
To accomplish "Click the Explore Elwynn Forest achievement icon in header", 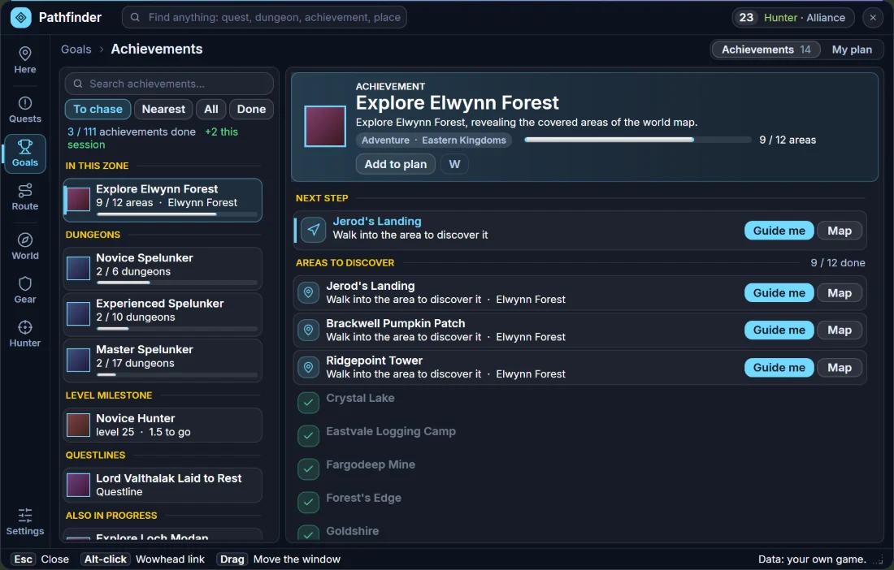I will pos(325,127).
